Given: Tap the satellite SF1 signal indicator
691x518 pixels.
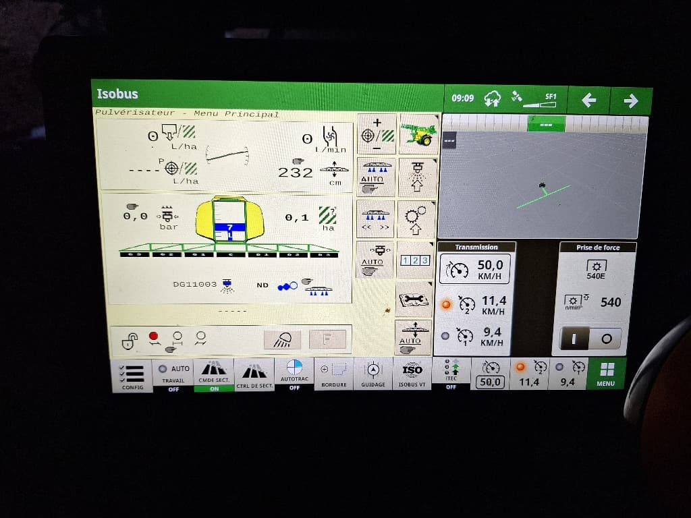Looking at the screenshot, I should [x=534, y=100].
